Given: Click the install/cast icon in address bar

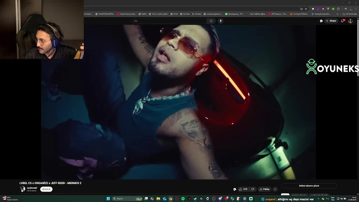Looking at the screenshot, I should coord(302,9).
